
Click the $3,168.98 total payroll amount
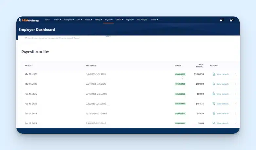coord(199,74)
